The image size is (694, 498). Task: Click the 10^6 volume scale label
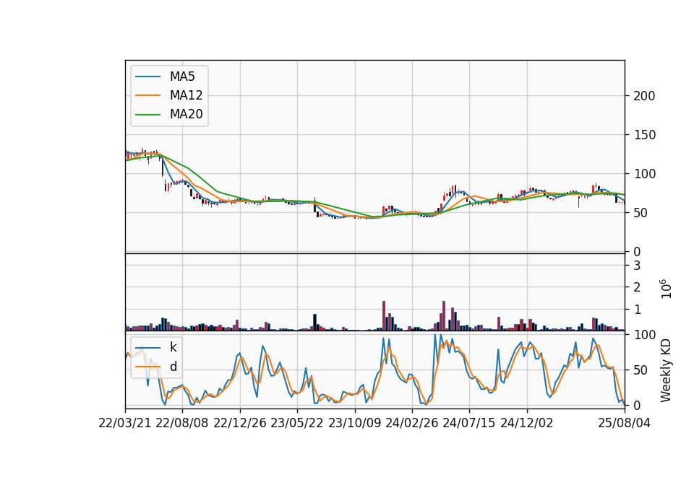pos(666,289)
